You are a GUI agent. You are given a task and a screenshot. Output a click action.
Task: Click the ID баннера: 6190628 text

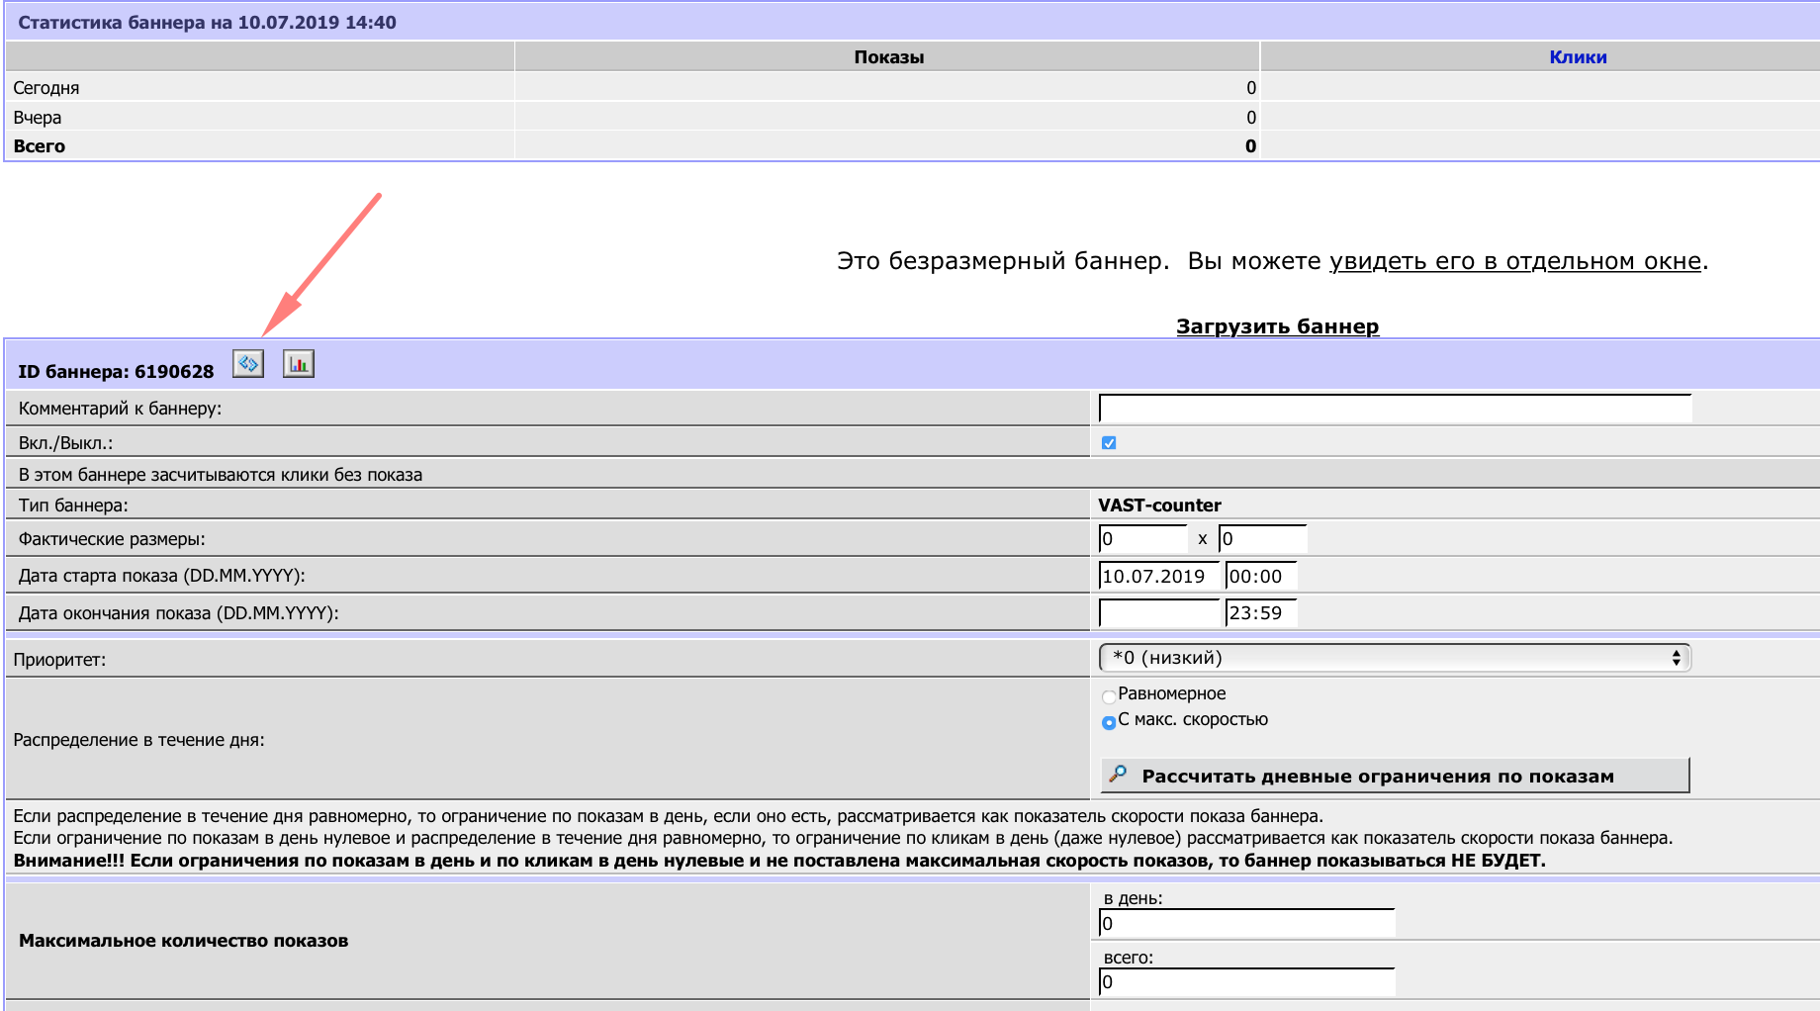click(x=116, y=372)
